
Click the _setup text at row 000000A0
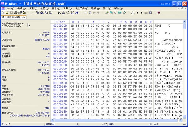click(x=177, y=62)
